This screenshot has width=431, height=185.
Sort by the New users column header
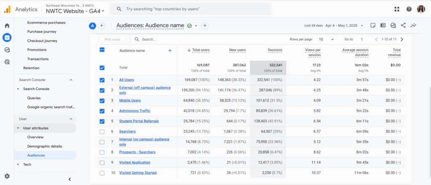237,50
